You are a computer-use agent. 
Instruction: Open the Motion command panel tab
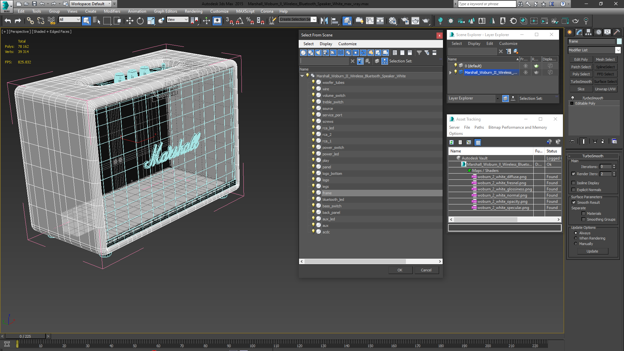[598, 32]
